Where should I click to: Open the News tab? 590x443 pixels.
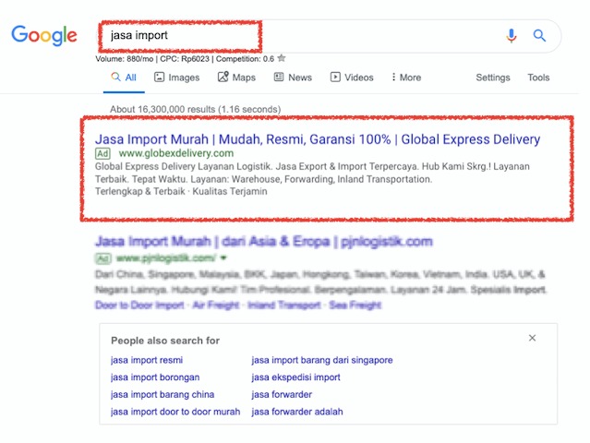(x=293, y=78)
